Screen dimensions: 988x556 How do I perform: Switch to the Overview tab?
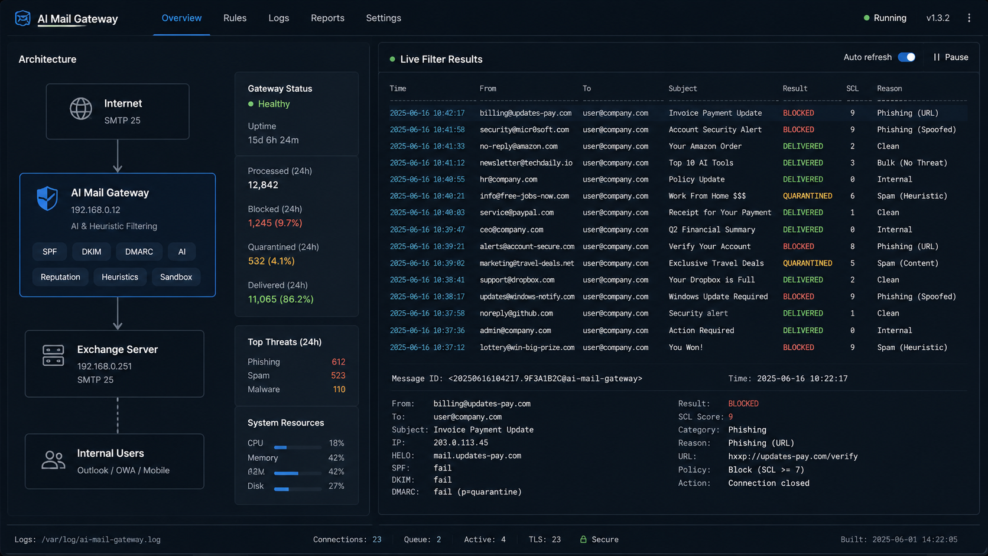[x=181, y=18]
